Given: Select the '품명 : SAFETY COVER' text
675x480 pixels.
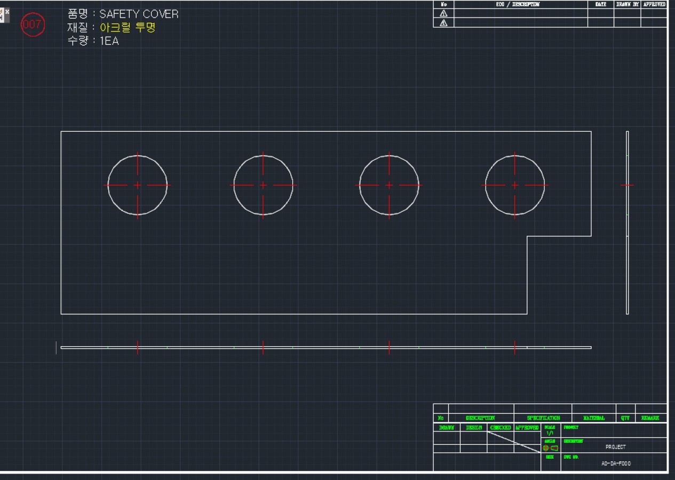Looking at the screenshot, I should (x=123, y=14).
